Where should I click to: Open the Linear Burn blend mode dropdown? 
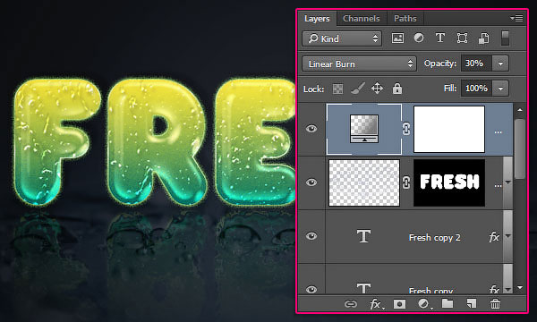(x=359, y=64)
